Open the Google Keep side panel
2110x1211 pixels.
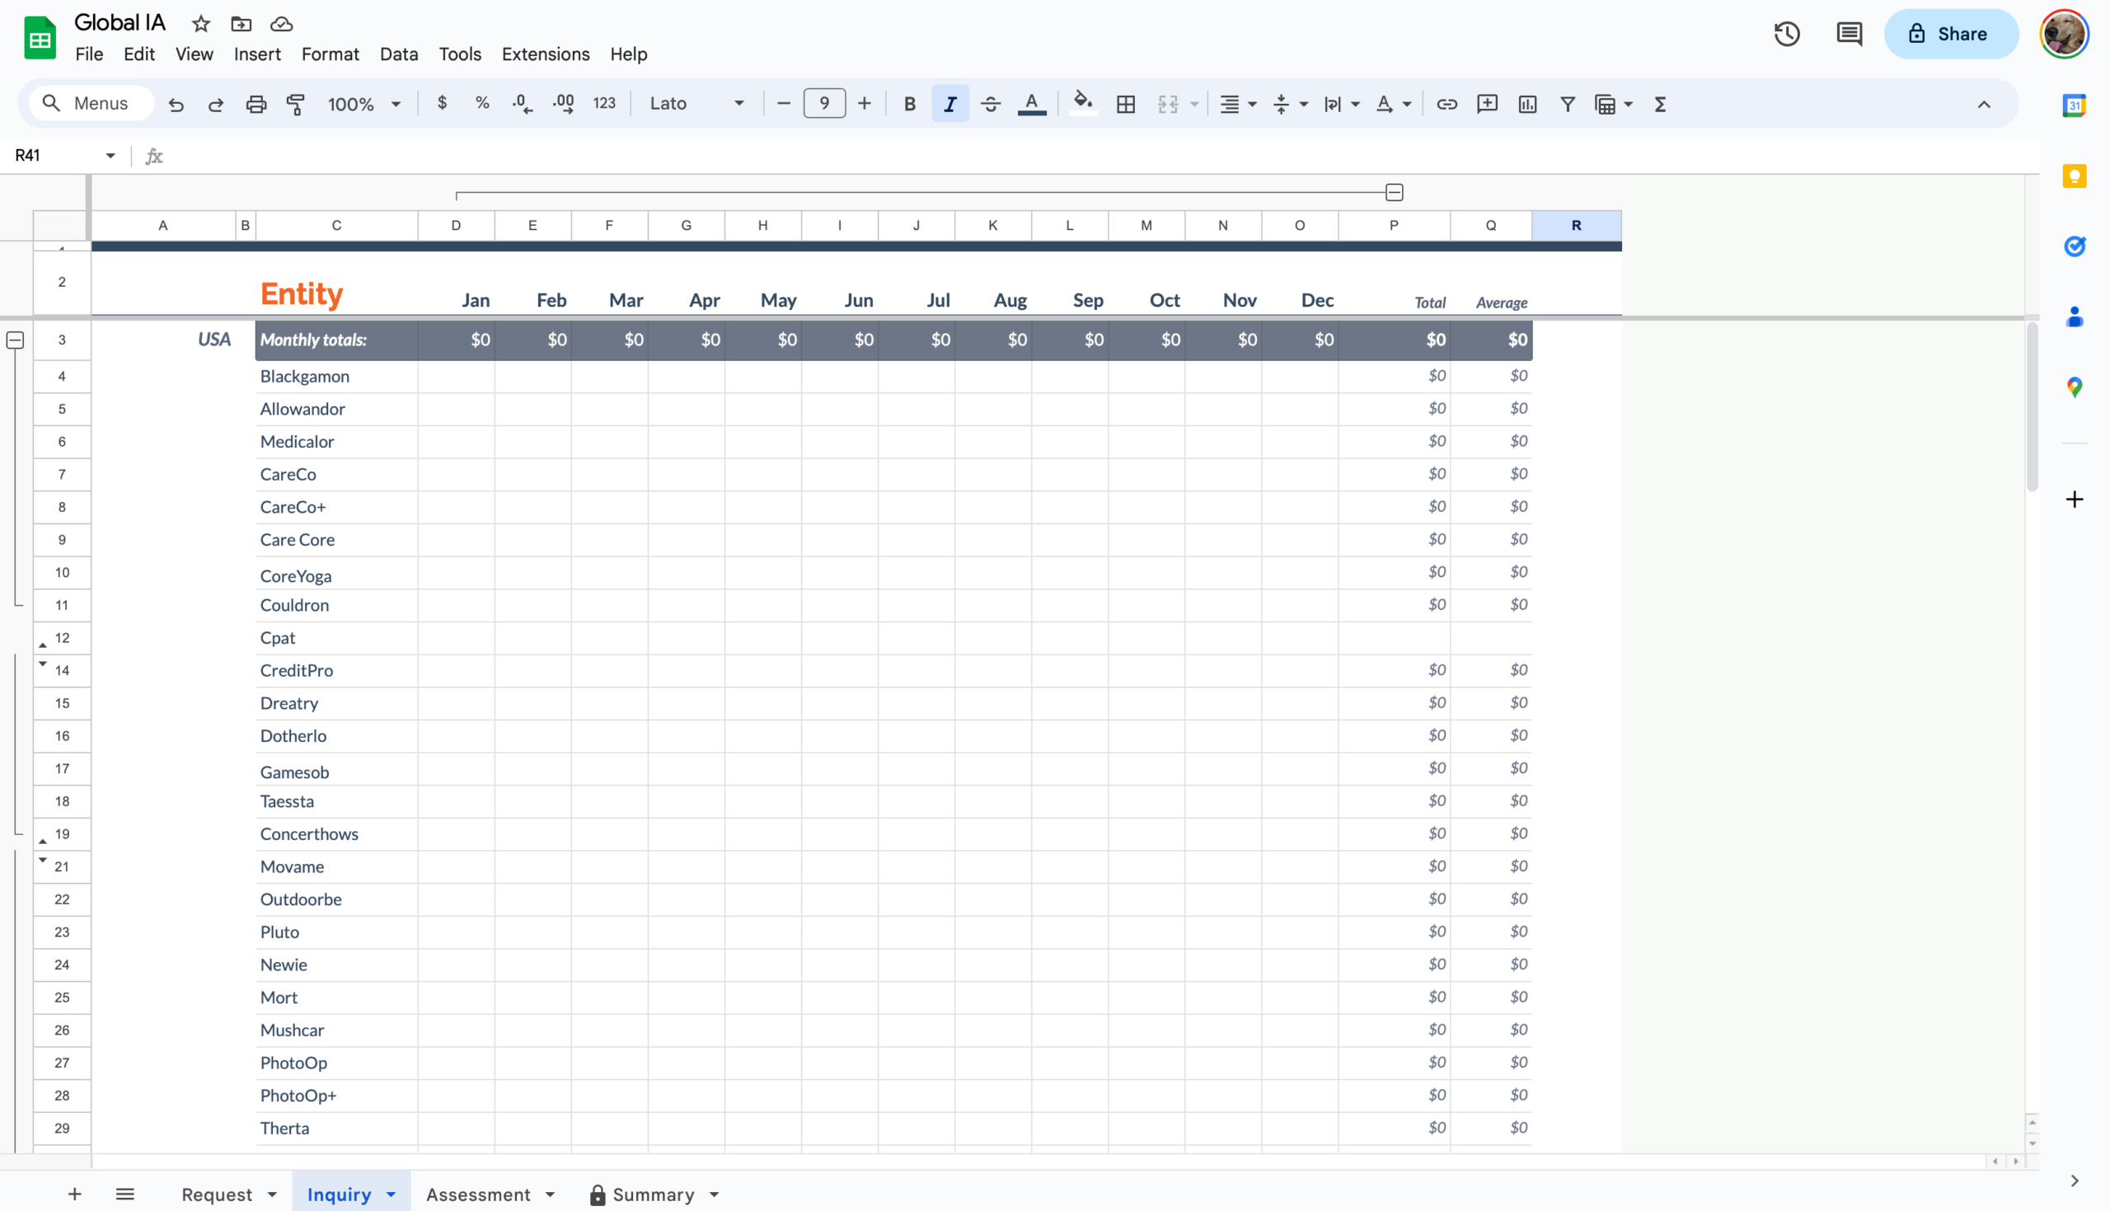pos(2075,176)
